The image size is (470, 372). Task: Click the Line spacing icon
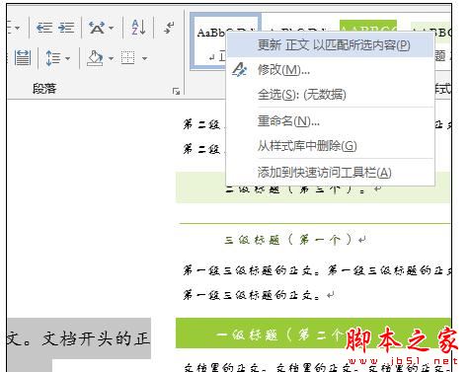pos(52,58)
